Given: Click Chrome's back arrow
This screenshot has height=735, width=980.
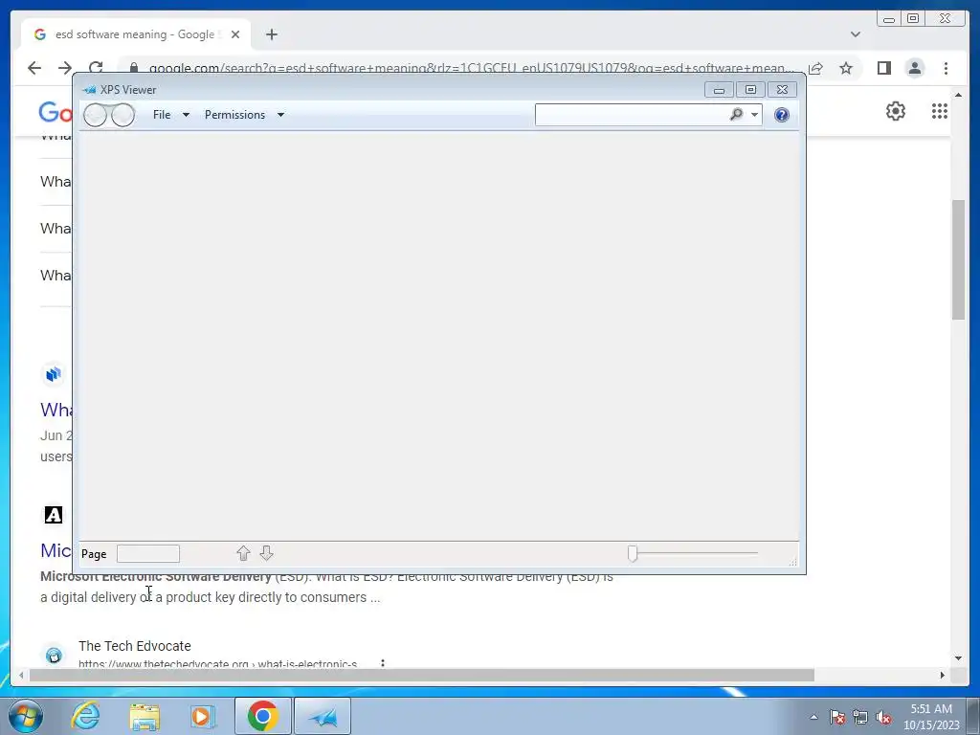Looking at the screenshot, I should [34, 68].
